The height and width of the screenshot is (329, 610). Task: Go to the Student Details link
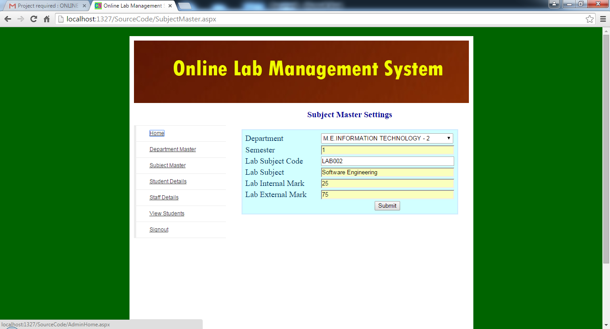coord(168,181)
